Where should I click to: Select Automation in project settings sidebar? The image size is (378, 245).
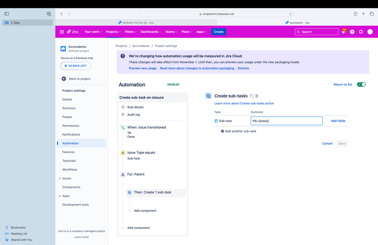[82, 143]
